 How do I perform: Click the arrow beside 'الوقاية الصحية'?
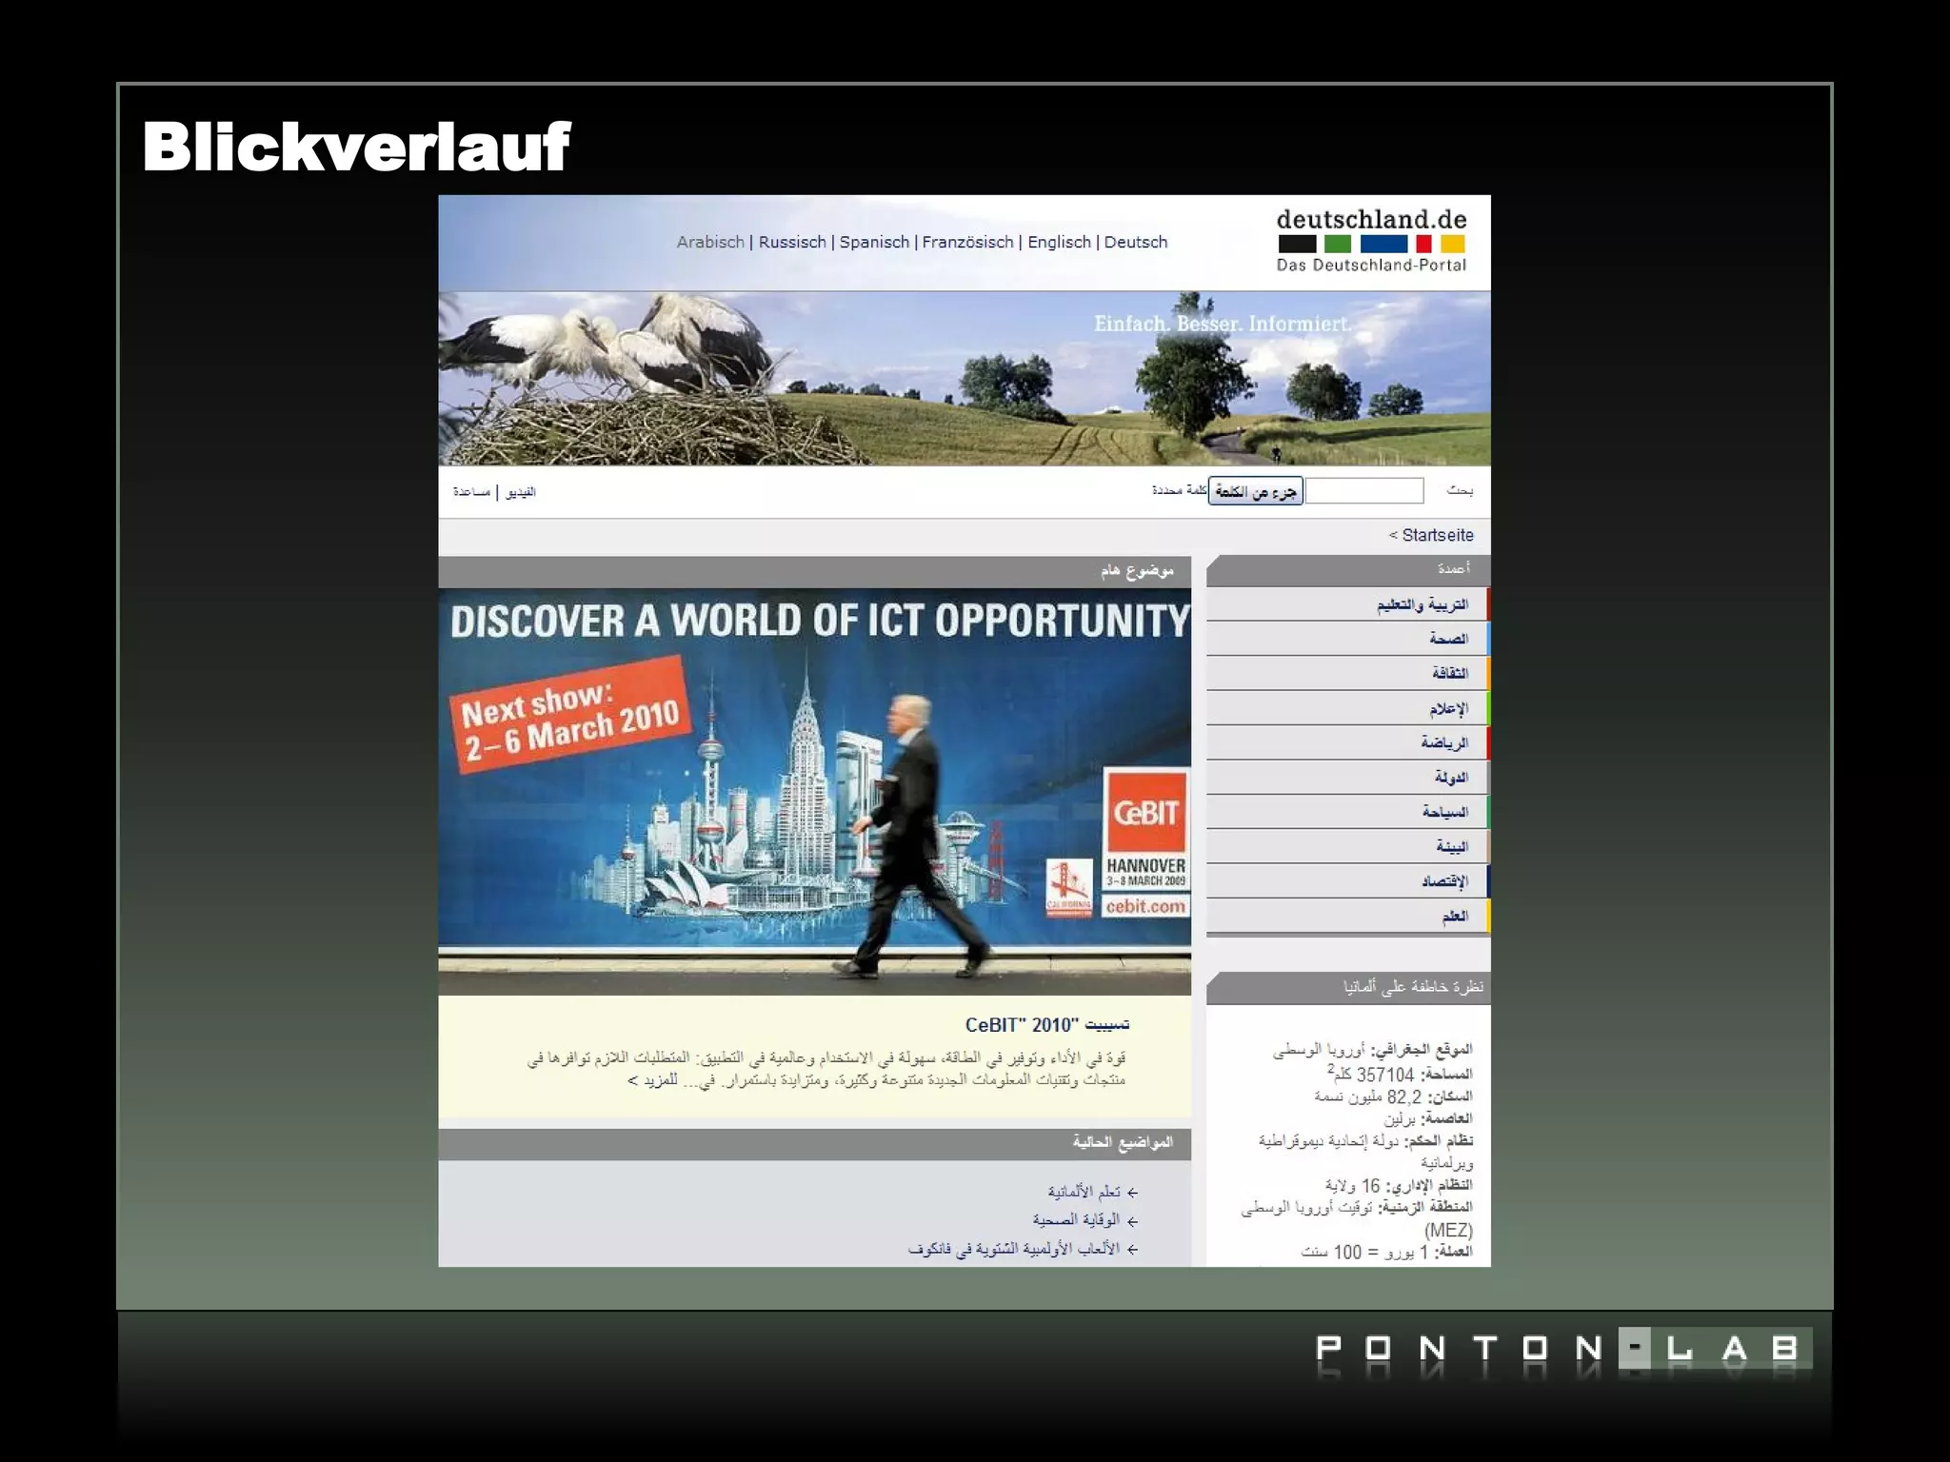(x=1132, y=1221)
